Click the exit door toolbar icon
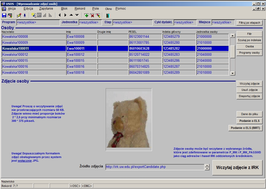The height and width of the screenshot is (189, 266). [x=107, y=15]
